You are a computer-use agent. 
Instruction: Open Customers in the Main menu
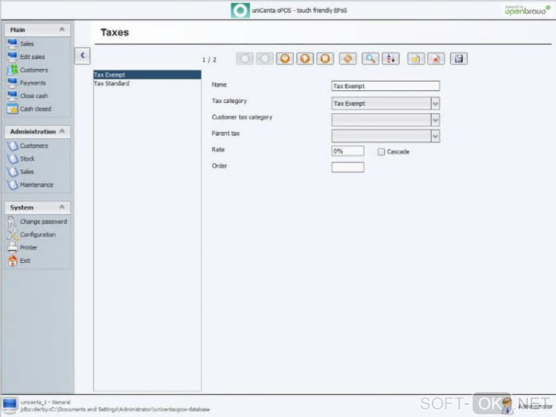click(27, 70)
